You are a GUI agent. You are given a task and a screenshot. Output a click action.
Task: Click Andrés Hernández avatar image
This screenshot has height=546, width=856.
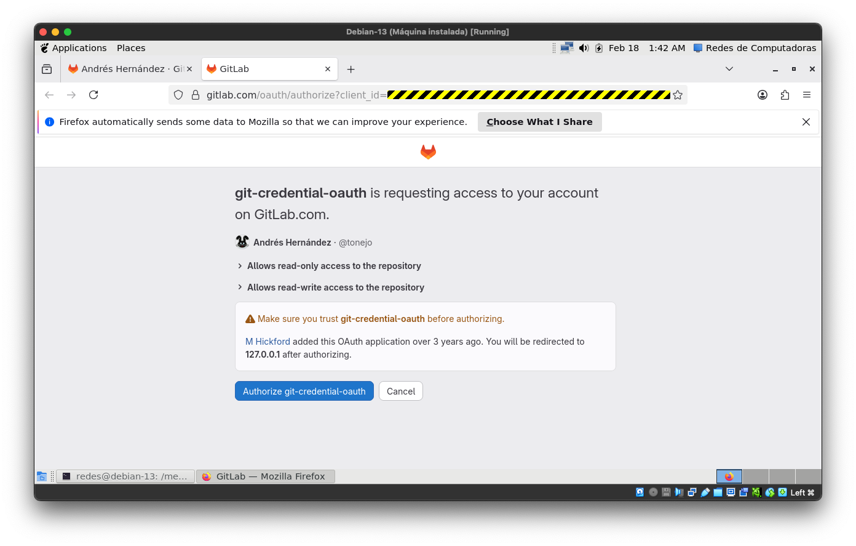[x=242, y=242]
